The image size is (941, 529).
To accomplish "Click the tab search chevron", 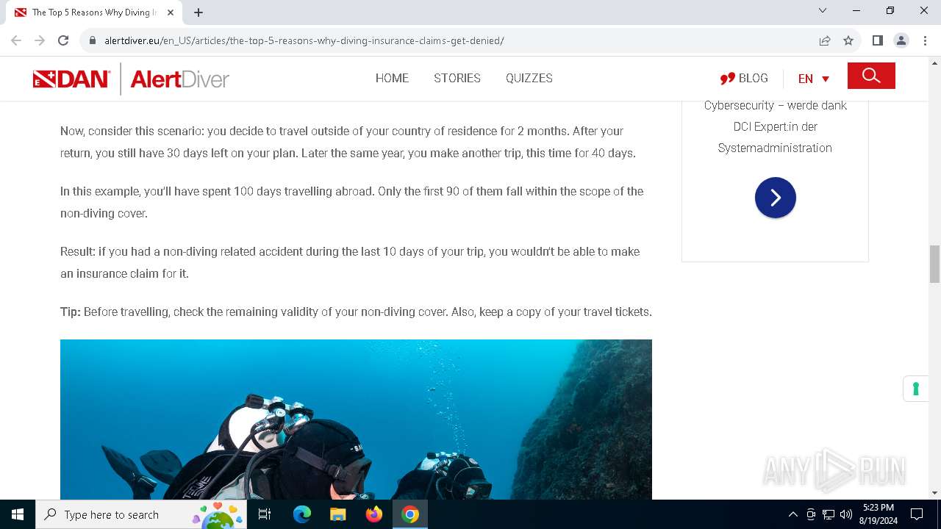I will (823, 10).
